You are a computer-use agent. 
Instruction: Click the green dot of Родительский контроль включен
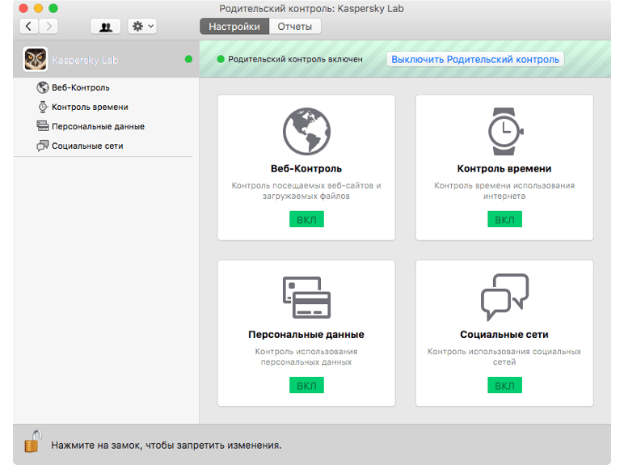(221, 59)
